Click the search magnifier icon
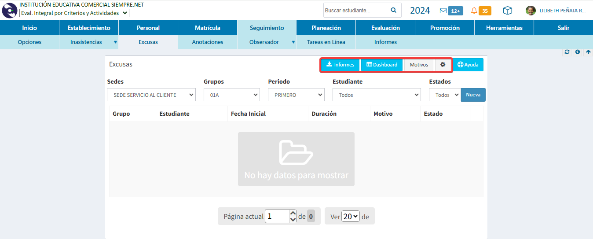This screenshot has height=239, width=593. click(393, 10)
